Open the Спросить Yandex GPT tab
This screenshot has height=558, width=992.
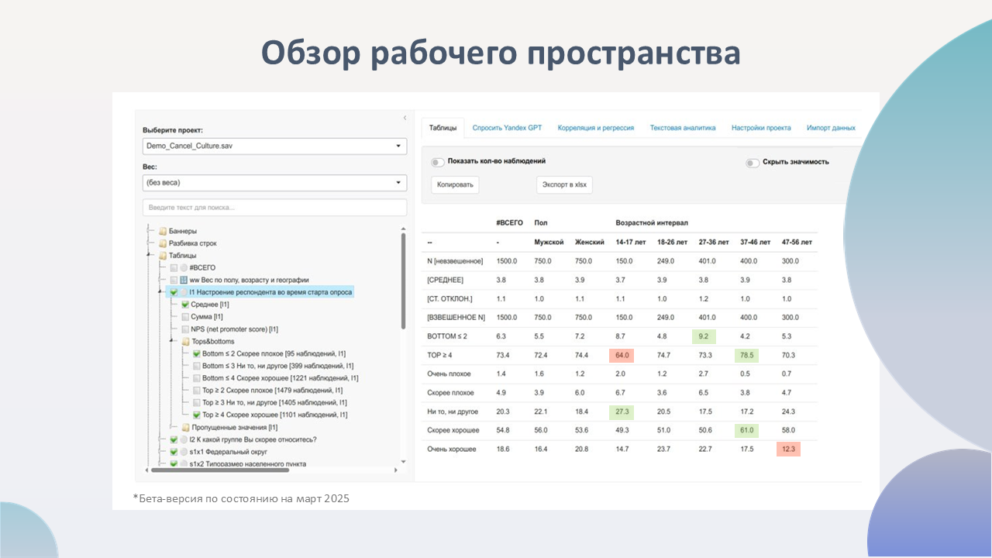tap(507, 128)
